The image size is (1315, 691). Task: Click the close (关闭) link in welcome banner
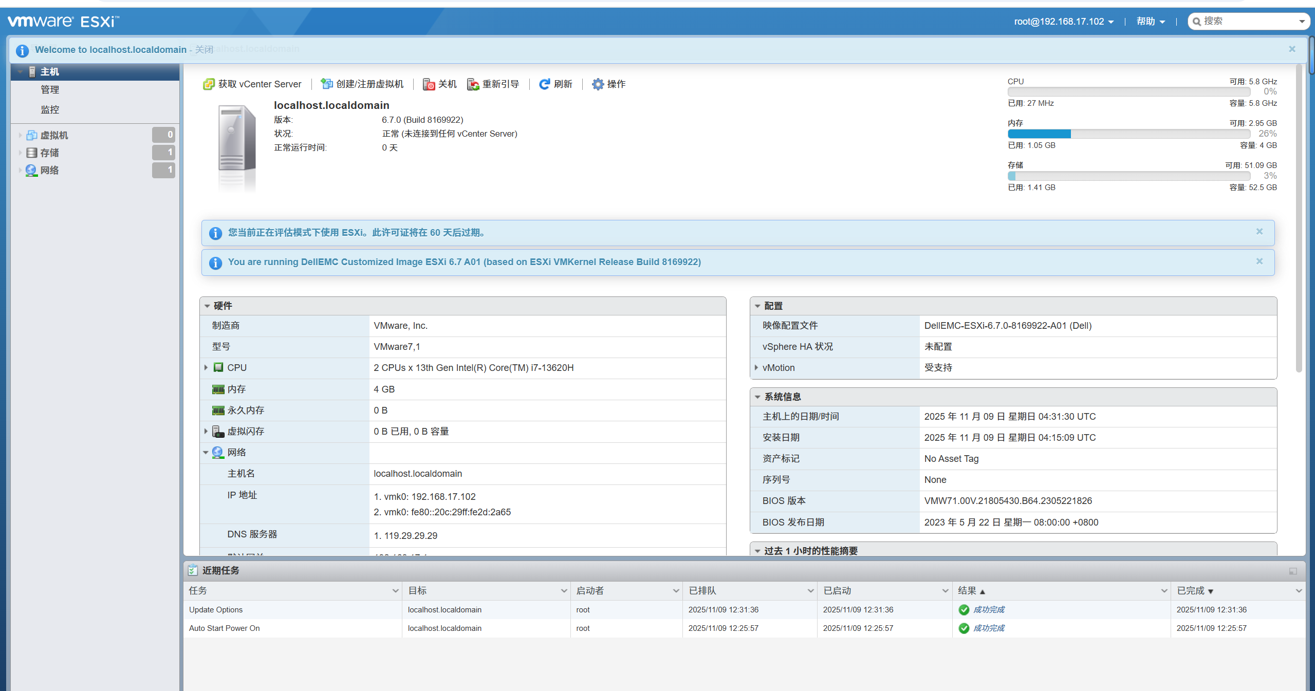pyautogui.click(x=204, y=50)
